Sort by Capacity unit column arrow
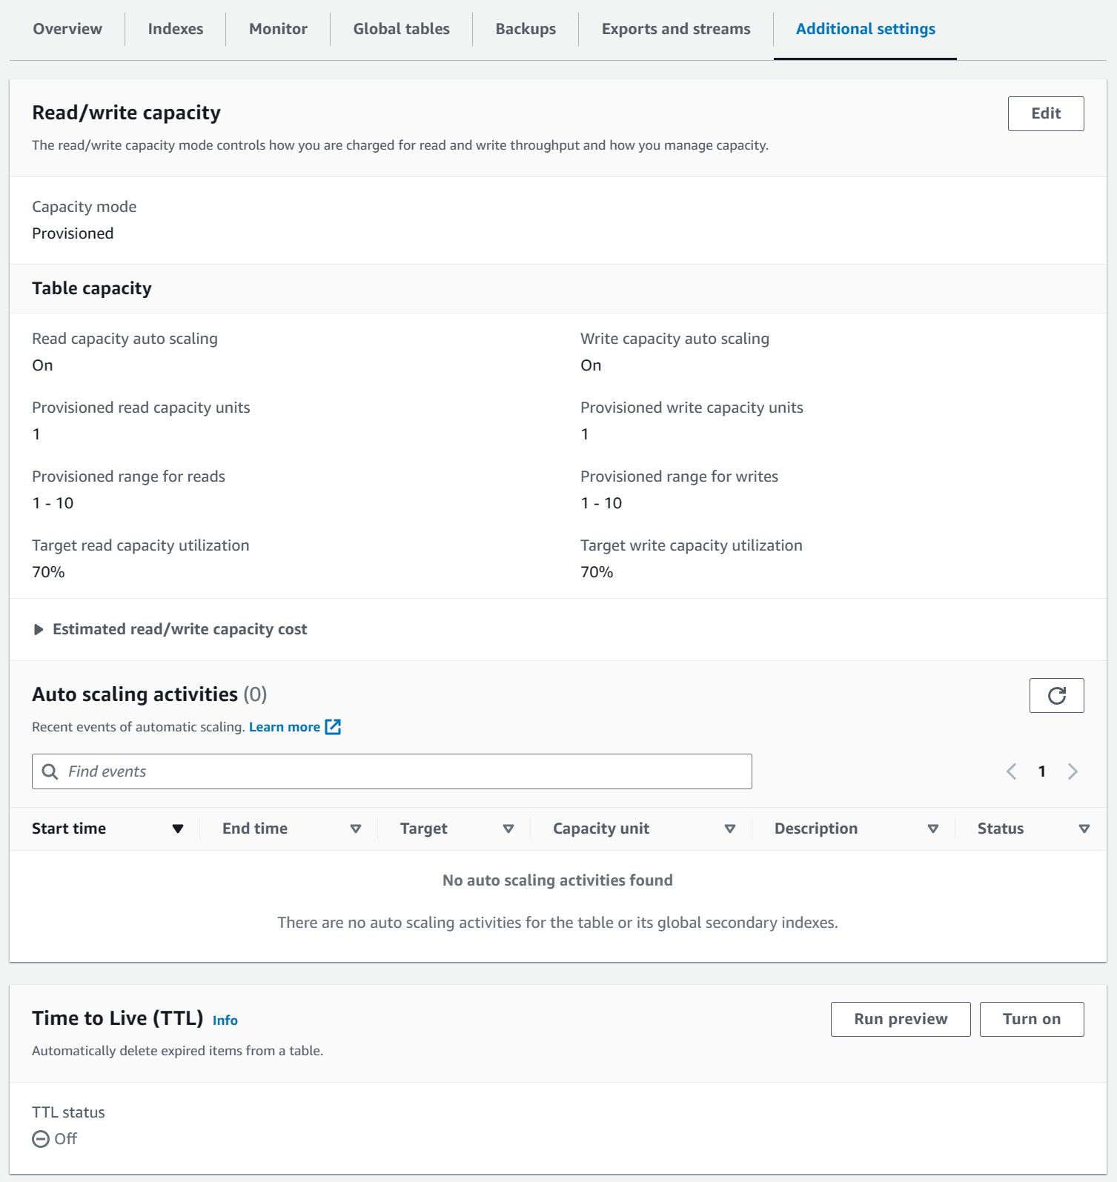 point(730,829)
